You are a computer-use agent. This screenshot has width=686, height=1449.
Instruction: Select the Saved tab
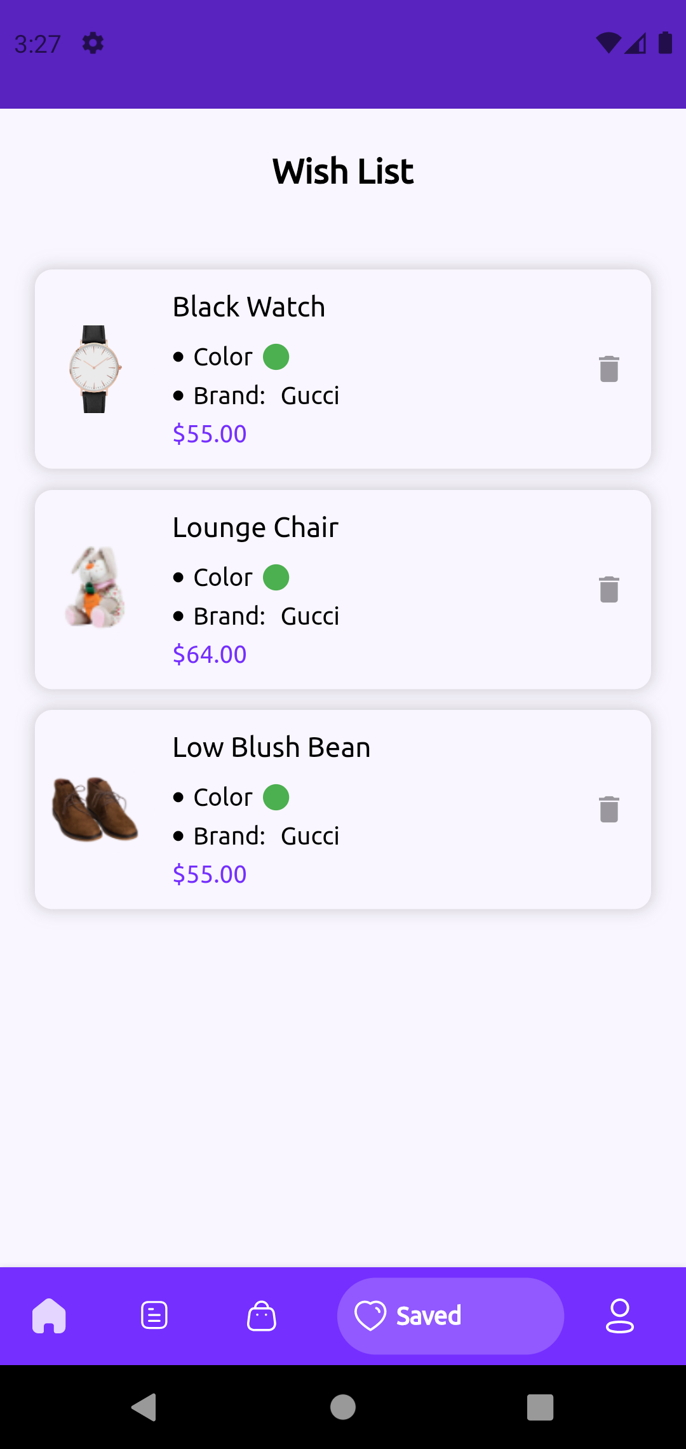(450, 1316)
